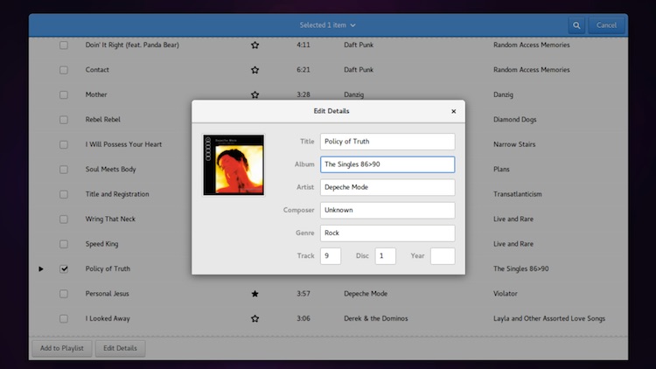This screenshot has width=656, height=369.
Task: Focus the Artist field Depeche Mode
Action: tap(387, 187)
